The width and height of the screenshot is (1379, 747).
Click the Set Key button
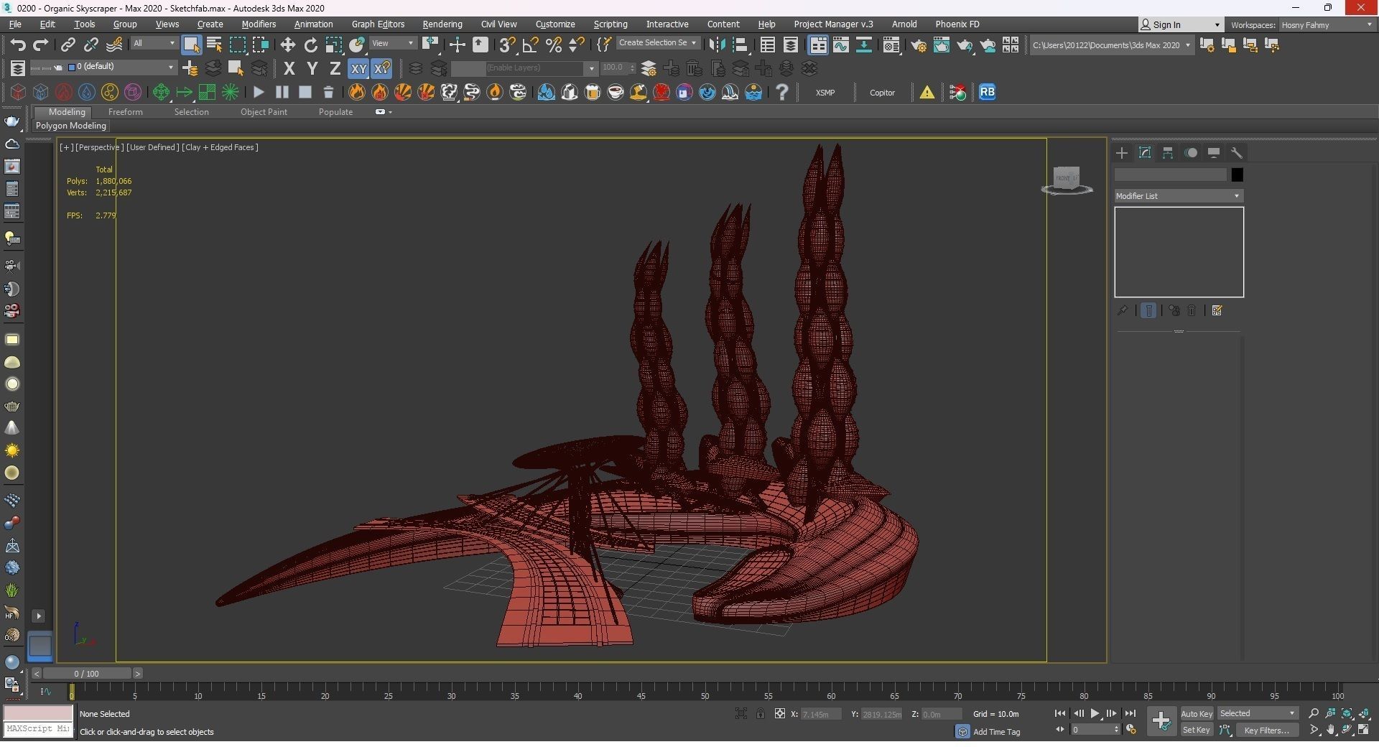[x=1196, y=730]
